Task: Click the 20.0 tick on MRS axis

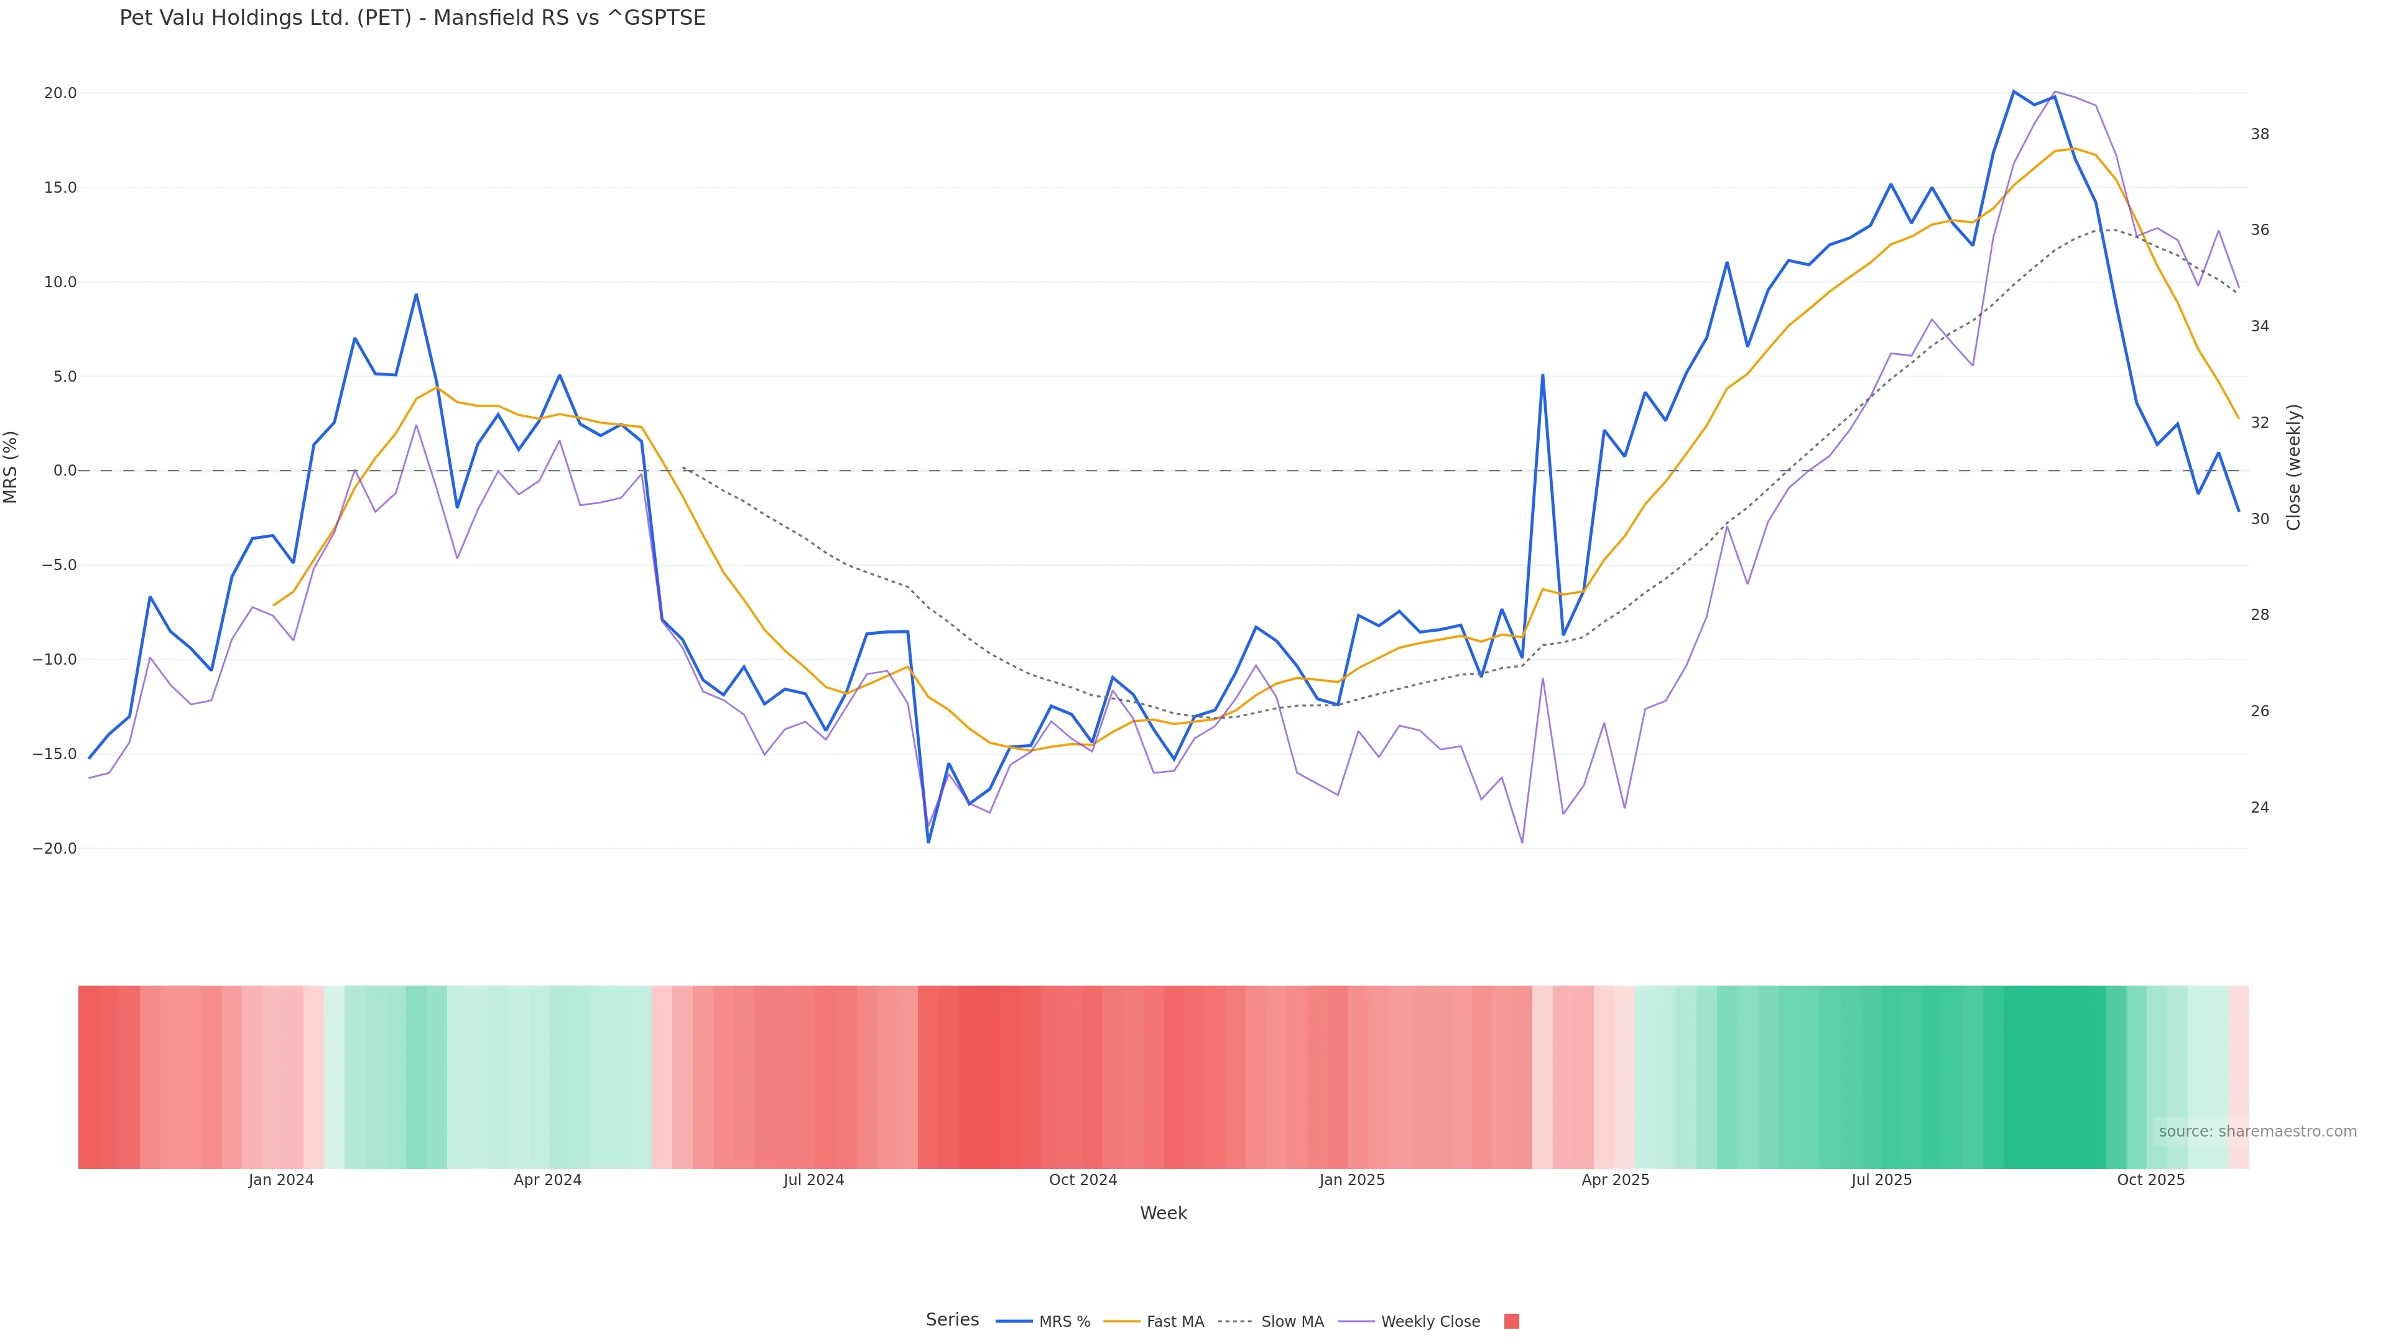Action: 59,94
